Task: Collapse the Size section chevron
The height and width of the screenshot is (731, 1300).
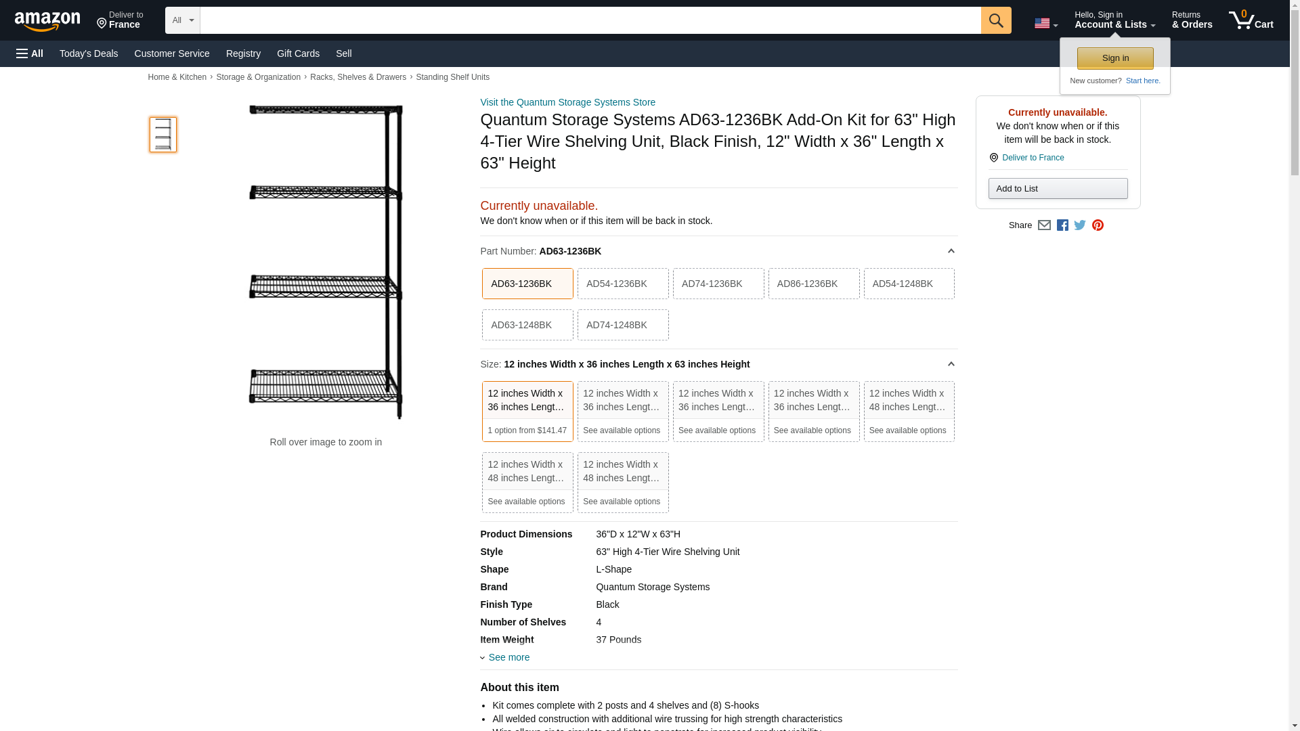Action: pos(951,364)
